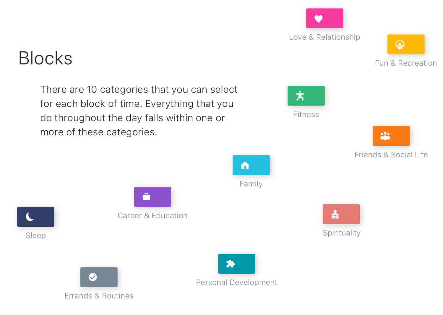443x315 pixels.
Task: Click the checkmark icon on the gray block
Action: (x=93, y=277)
